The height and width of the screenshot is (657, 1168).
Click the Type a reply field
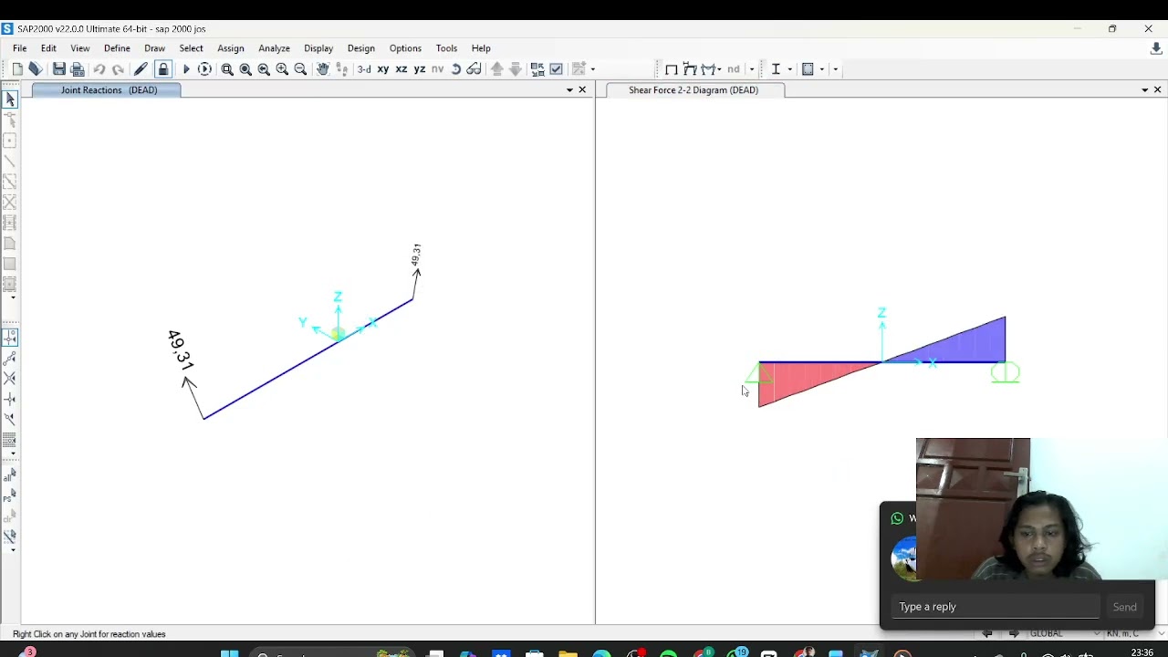point(996,607)
